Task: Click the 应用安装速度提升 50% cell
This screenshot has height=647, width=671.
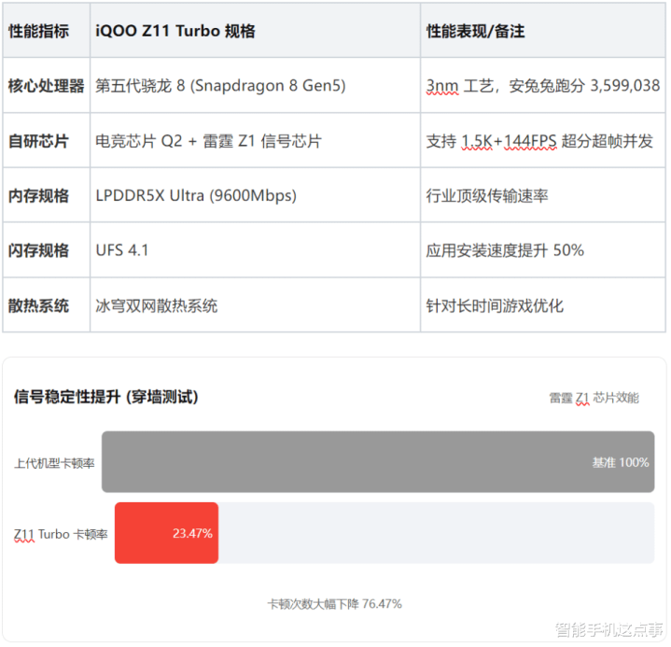Action: click(505, 250)
